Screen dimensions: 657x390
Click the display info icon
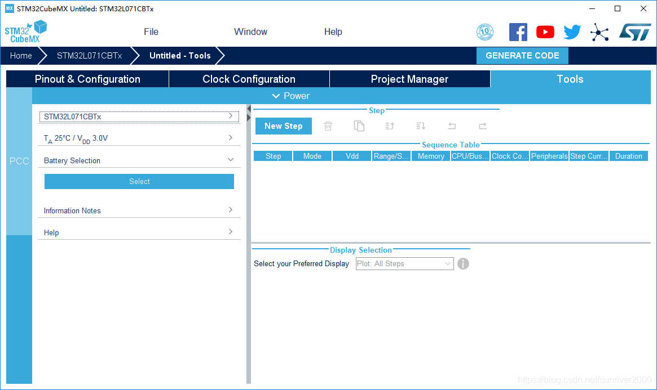tap(463, 264)
